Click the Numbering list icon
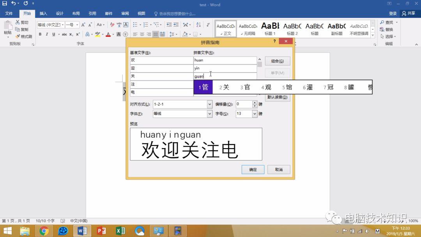Image resolution: width=421 pixels, height=237 pixels. click(145, 25)
